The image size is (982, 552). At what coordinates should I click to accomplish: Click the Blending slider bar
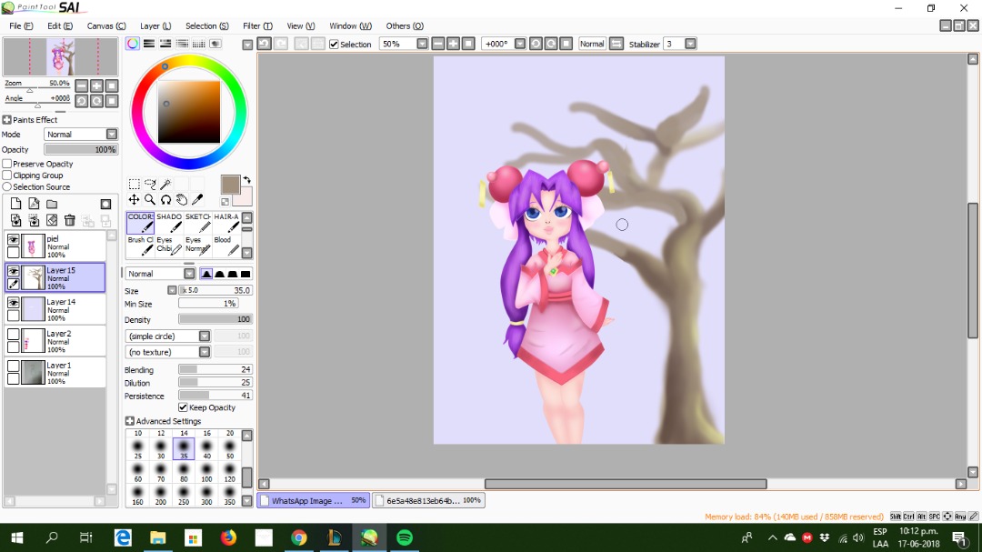pos(215,369)
